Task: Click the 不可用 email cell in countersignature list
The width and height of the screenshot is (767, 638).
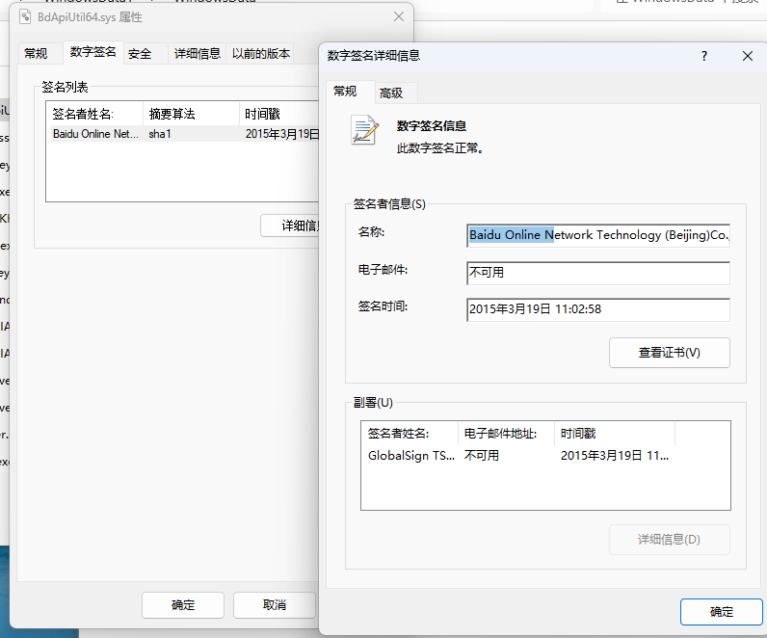Action: [482, 456]
